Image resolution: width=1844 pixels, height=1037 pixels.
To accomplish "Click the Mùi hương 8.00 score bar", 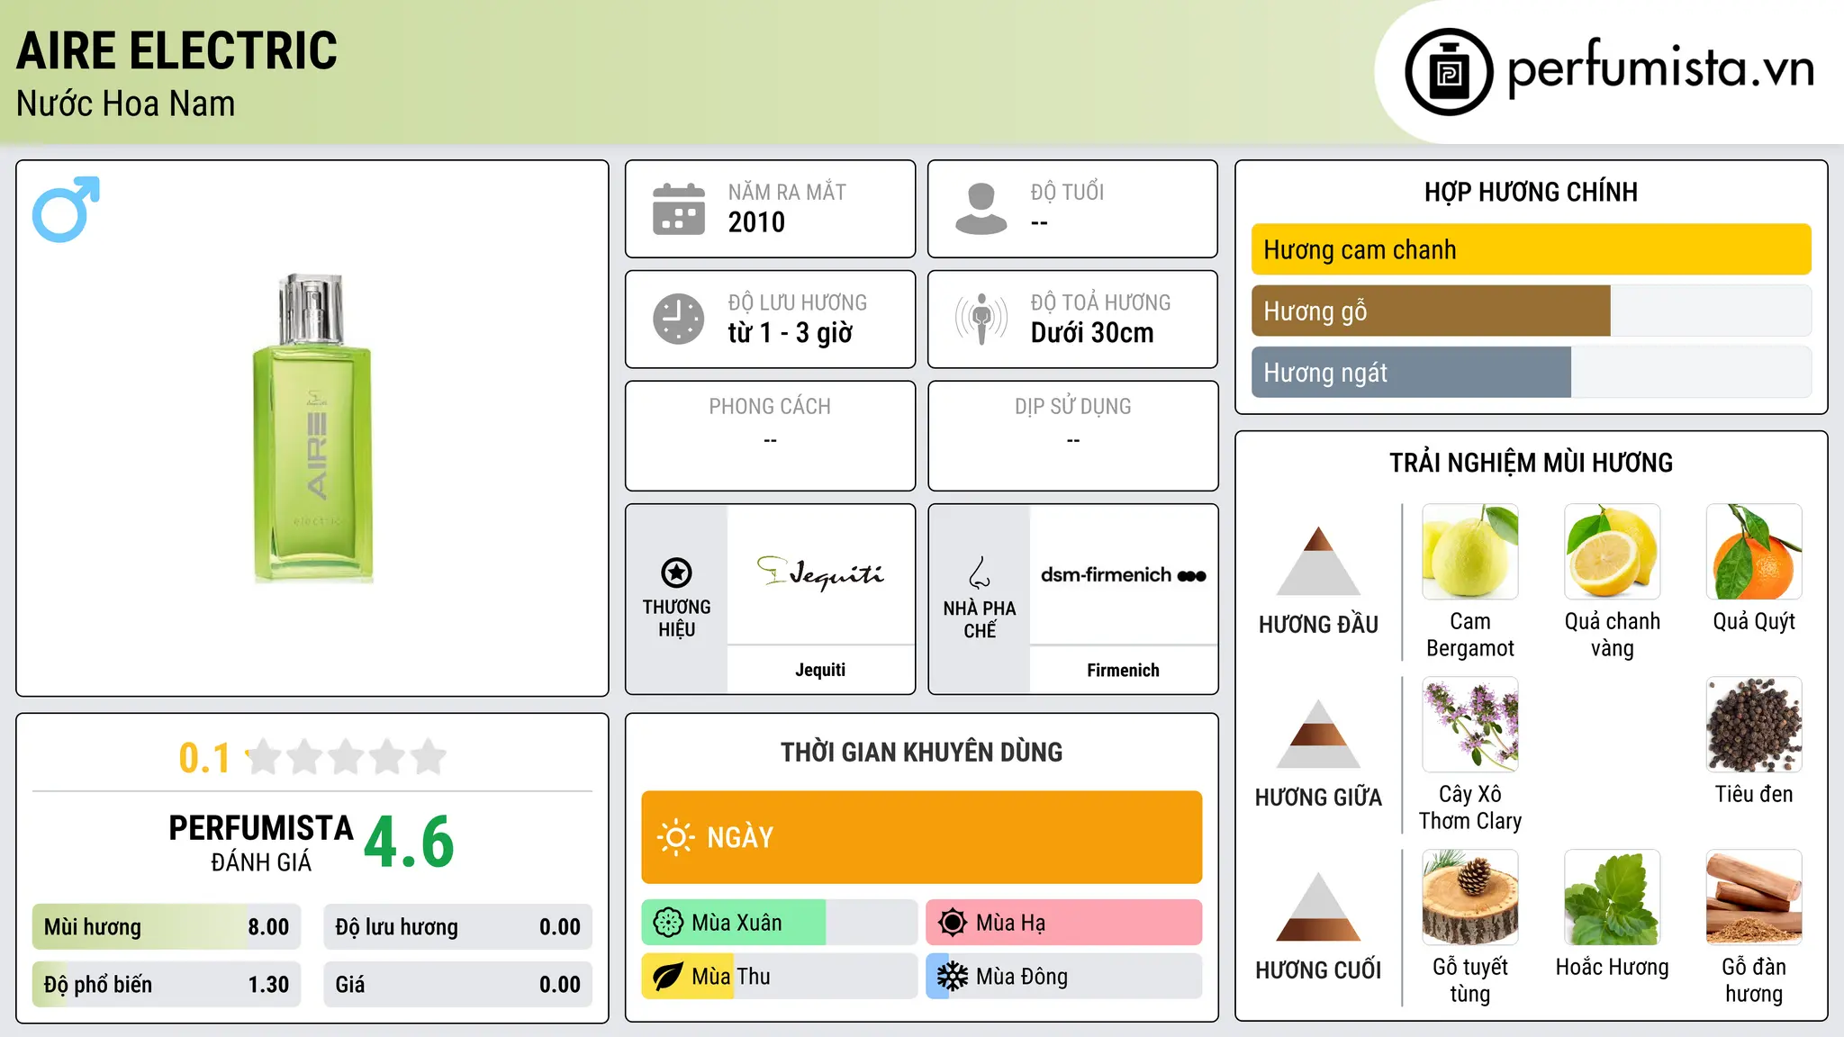I will (167, 927).
